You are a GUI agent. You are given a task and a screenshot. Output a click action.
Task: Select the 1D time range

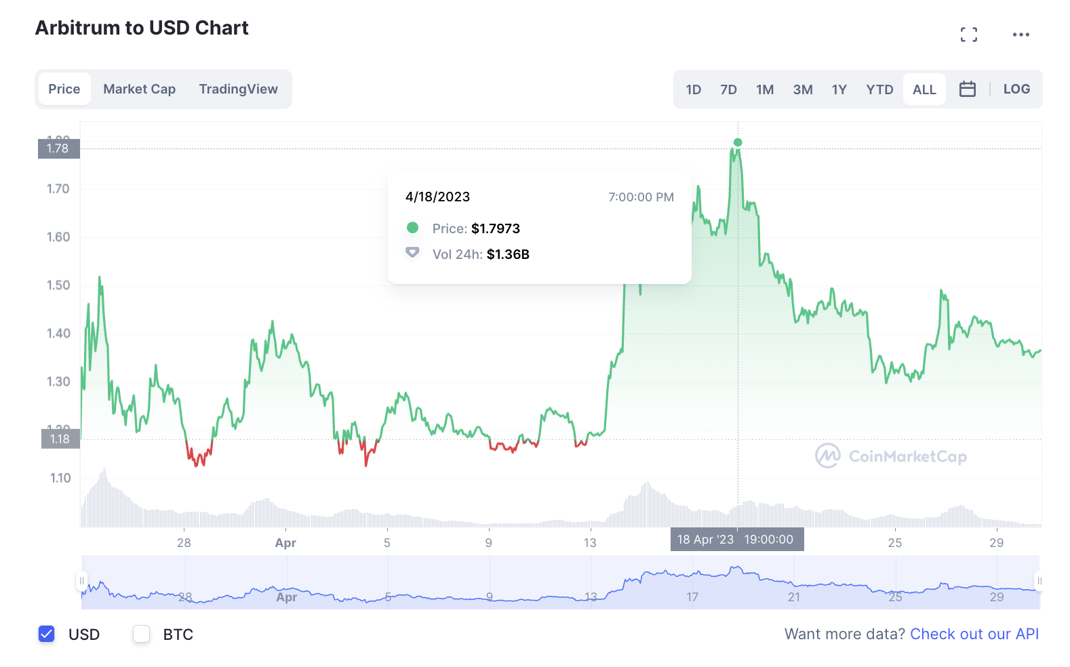(x=693, y=89)
